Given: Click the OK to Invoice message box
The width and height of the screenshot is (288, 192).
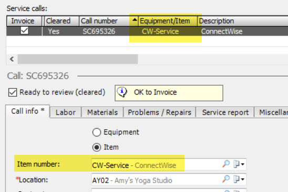Looking at the screenshot, I should point(169,93).
